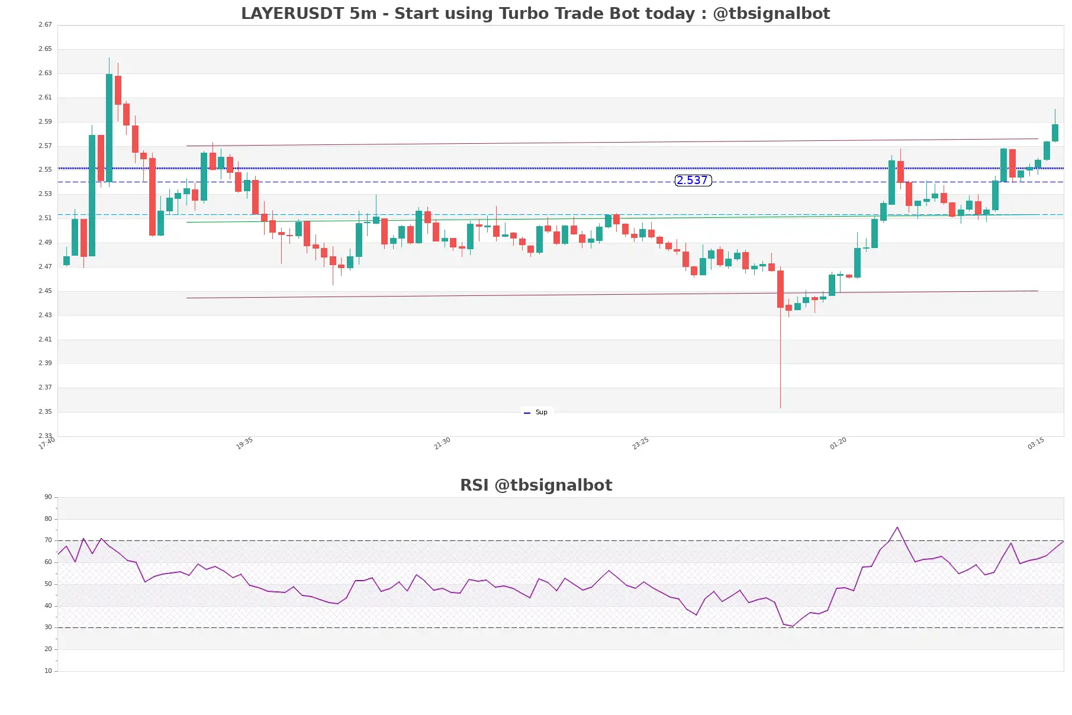
Task: Click the RSI 90 axis label
Action: [48, 497]
